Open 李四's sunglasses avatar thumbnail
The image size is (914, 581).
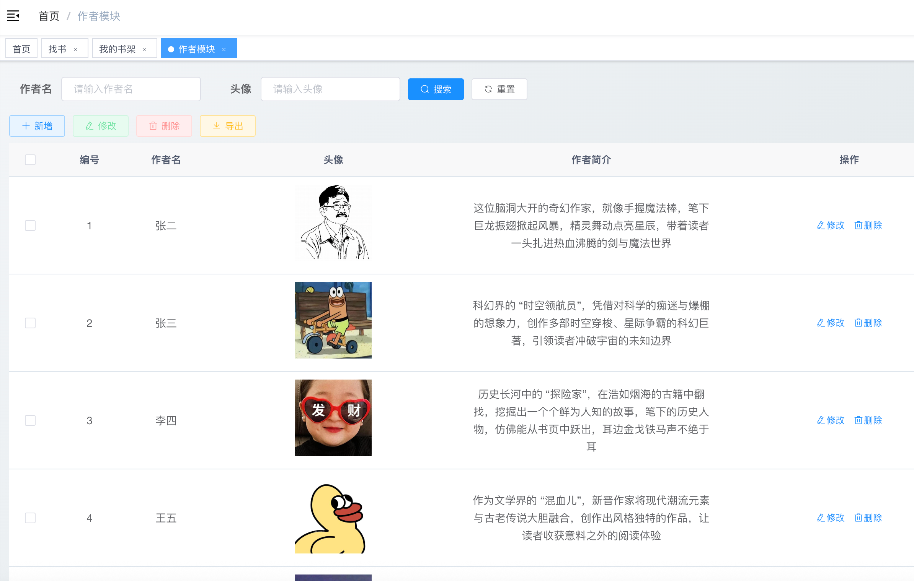[x=333, y=417]
